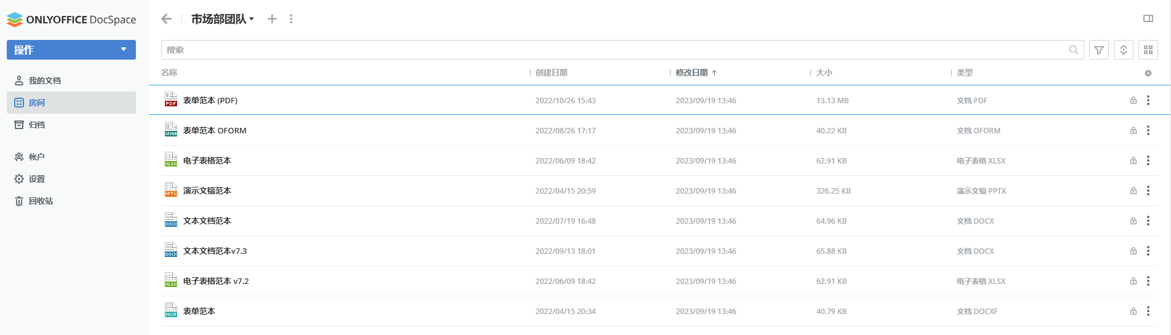The height and width of the screenshot is (335, 1171).
Task: Sort by 名称 column header
Action: [x=169, y=73]
